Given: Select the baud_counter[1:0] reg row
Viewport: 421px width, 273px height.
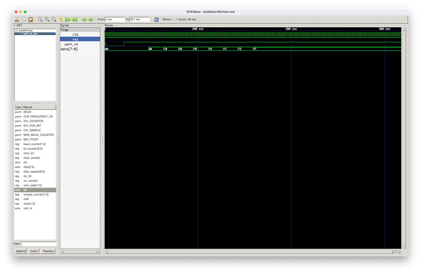Looking at the screenshot, I should [35, 144].
